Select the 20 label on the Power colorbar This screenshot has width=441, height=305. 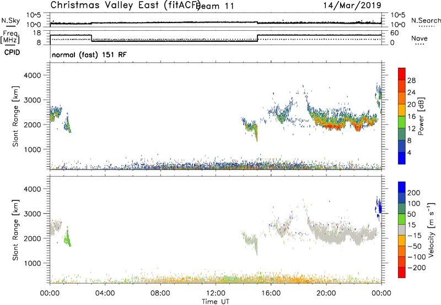(x=411, y=105)
